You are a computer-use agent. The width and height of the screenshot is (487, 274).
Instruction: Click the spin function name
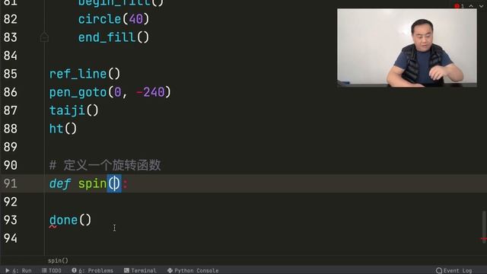(93, 183)
